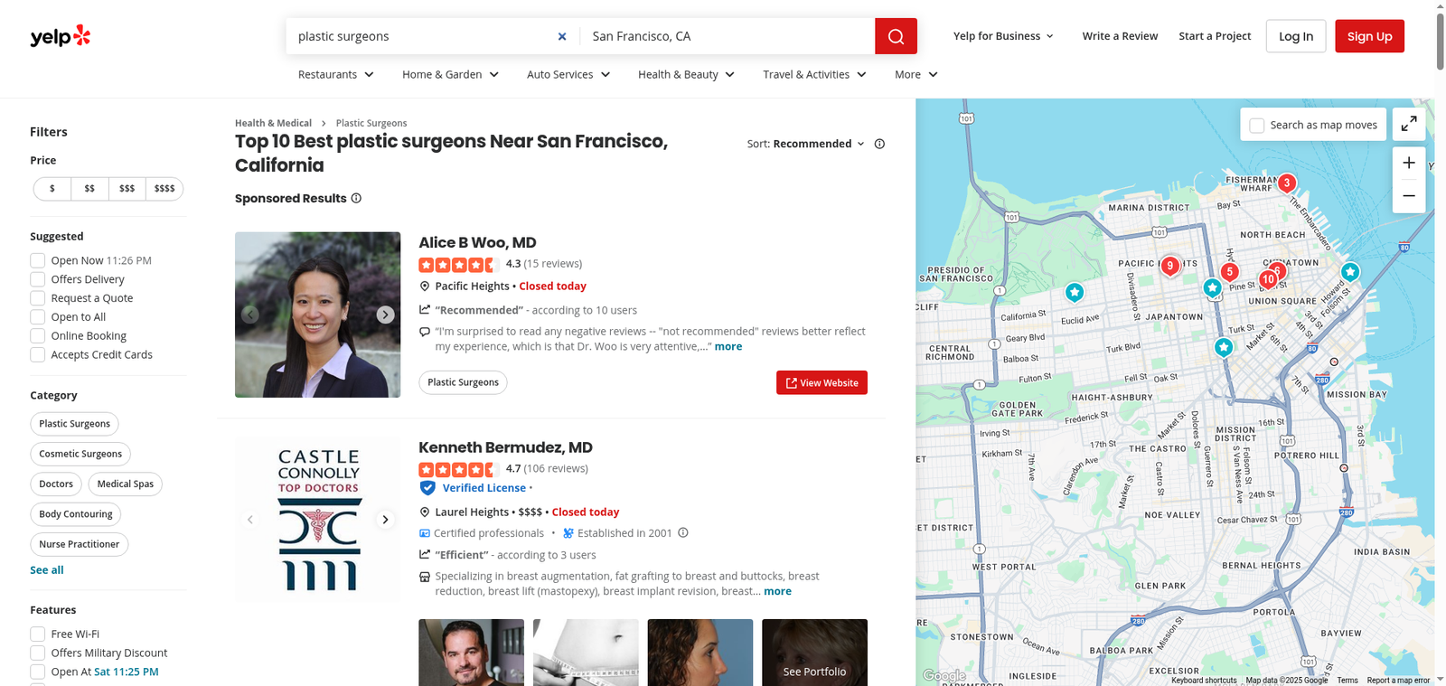The width and height of the screenshot is (1446, 686).
Task: Click the red search magnifier button
Action: (x=896, y=36)
